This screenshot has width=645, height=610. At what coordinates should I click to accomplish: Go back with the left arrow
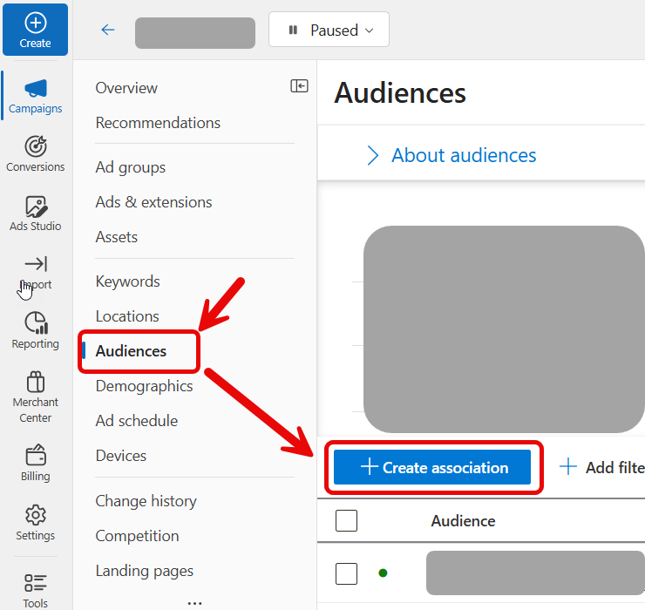coord(108,30)
